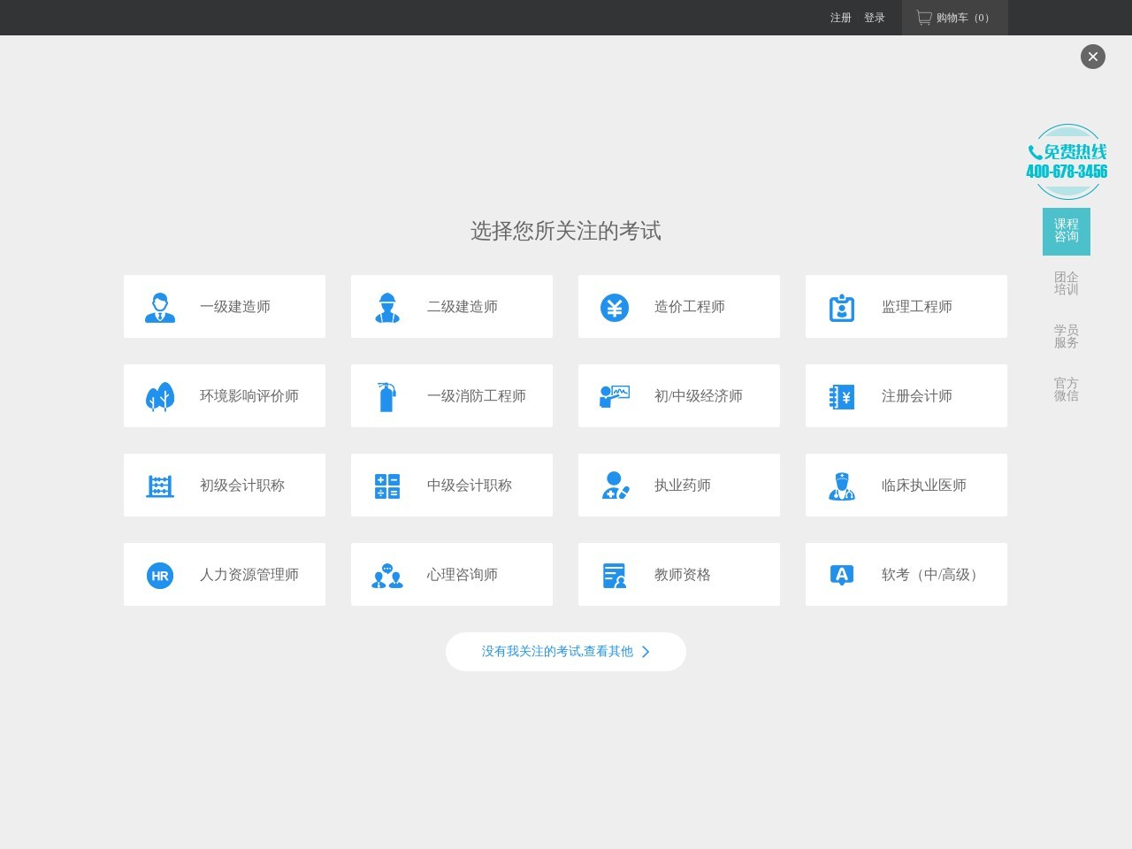Select the tree icon for 环境影响评价师
This screenshot has width=1132, height=849.
point(160,396)
